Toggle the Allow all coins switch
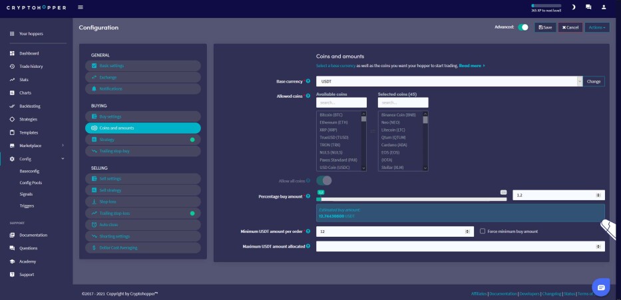The height and width of the screenshot is (300, 621). click(324, 180)
